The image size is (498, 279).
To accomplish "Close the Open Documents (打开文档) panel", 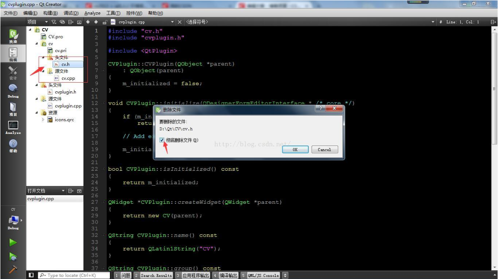I will tap(79, 191).
